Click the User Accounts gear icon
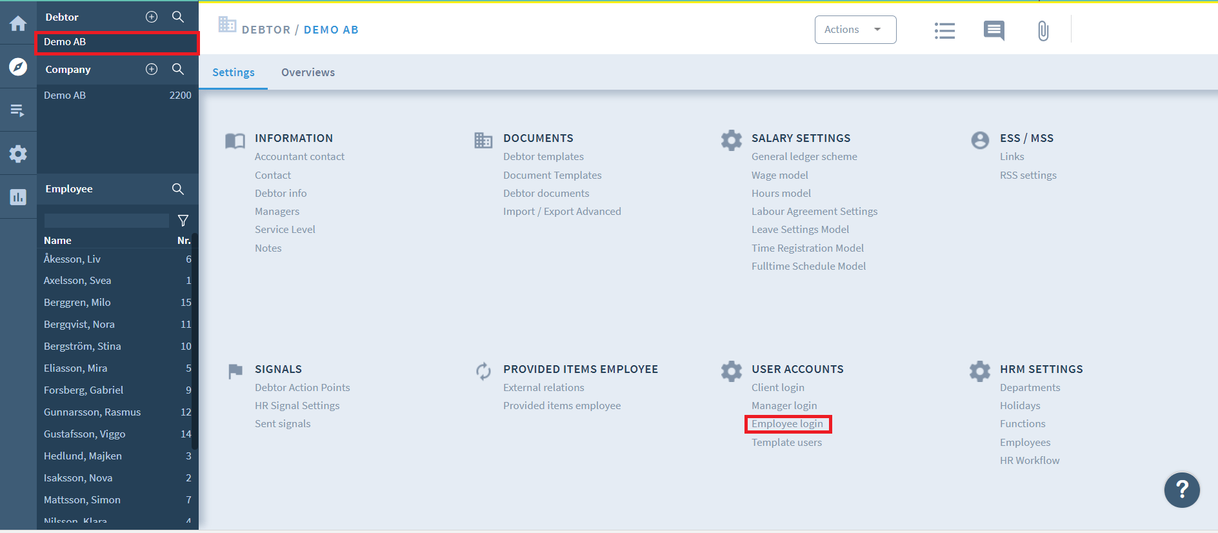 tap(732, 371)
